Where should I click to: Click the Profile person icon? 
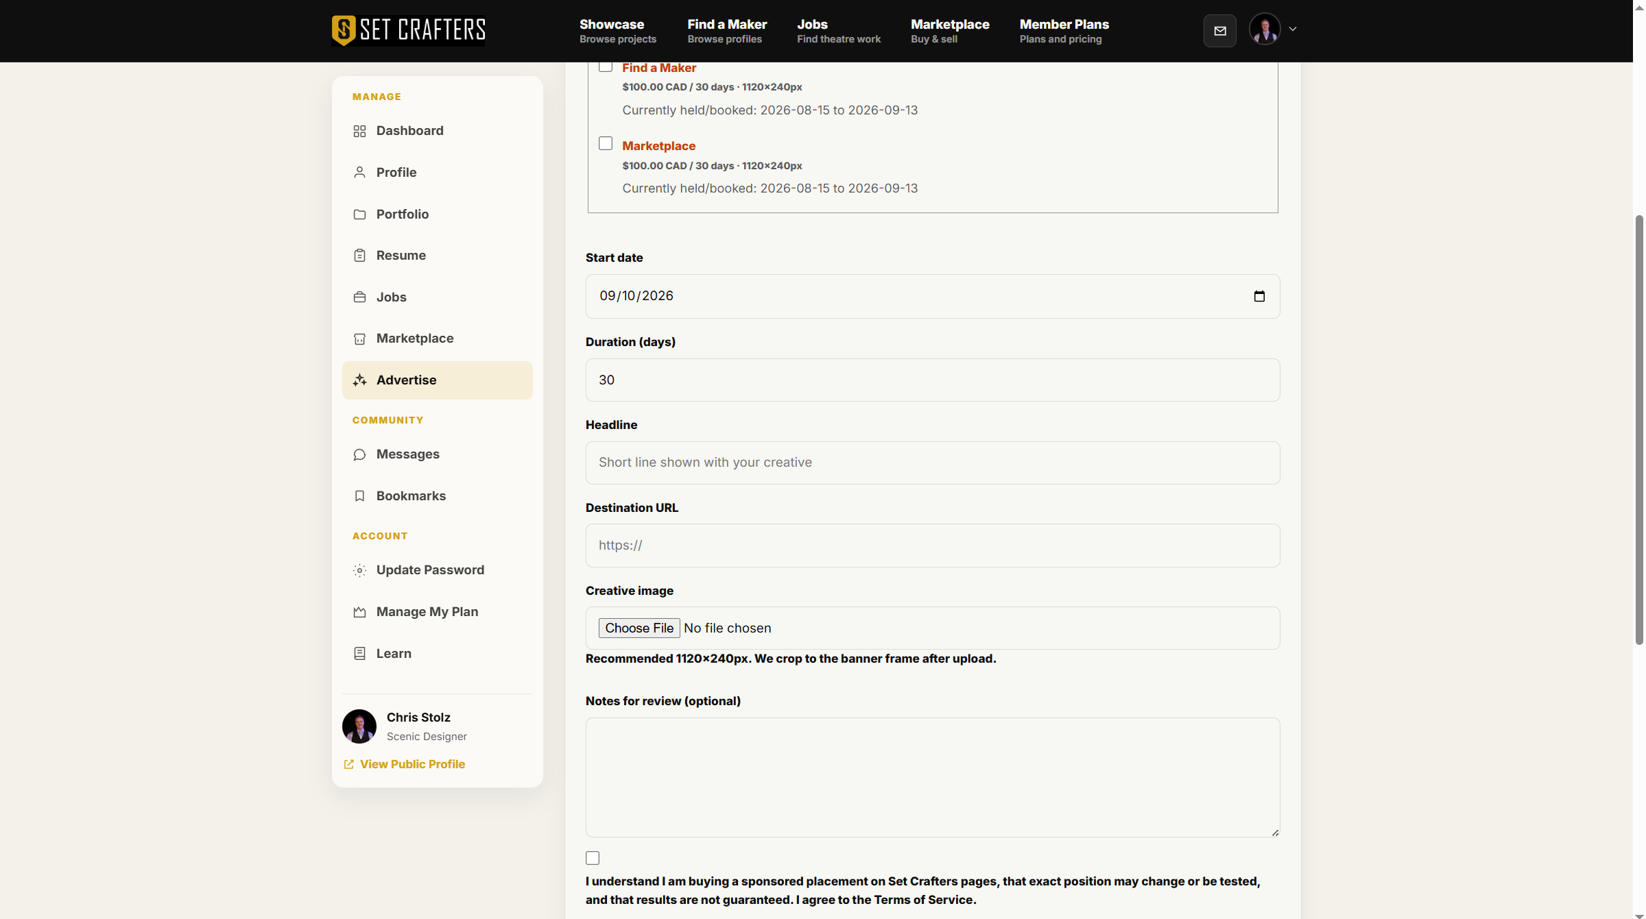pyautogui.click(x=359, y=172)
